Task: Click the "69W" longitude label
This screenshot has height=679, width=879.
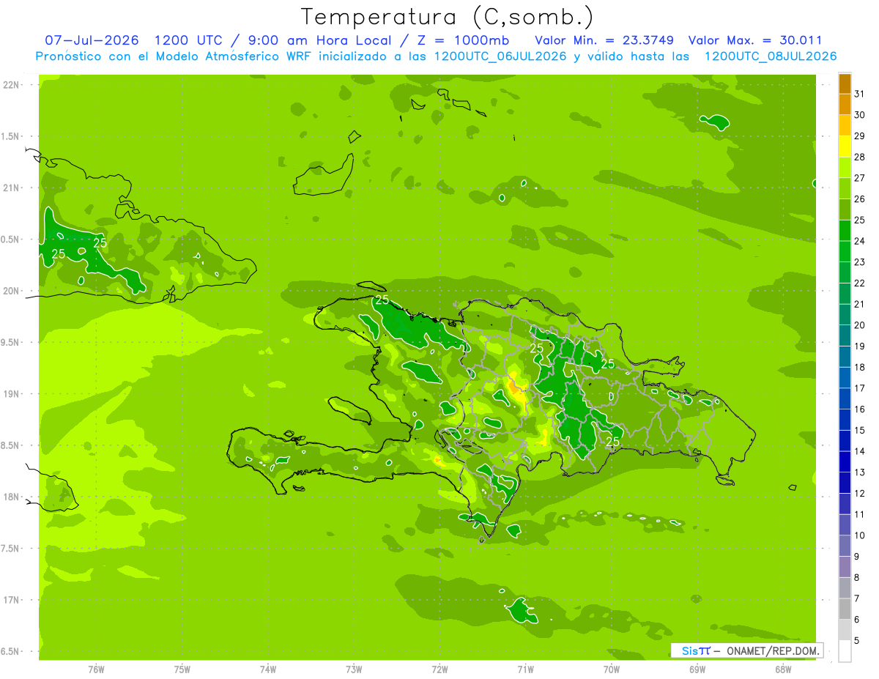Action: coord(697,669)
